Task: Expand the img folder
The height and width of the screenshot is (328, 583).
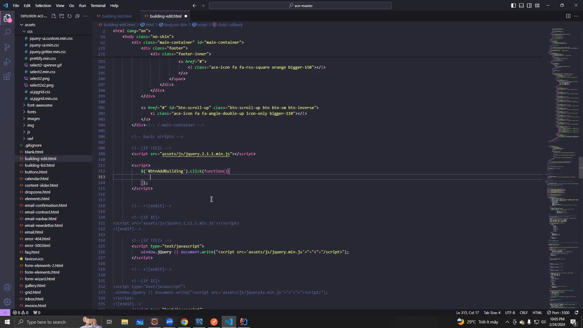Action: [x=30, y=125]
